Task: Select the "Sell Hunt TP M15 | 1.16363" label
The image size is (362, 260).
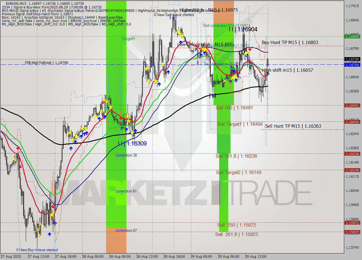Action: pyautogui.click(x=294, y=126)
